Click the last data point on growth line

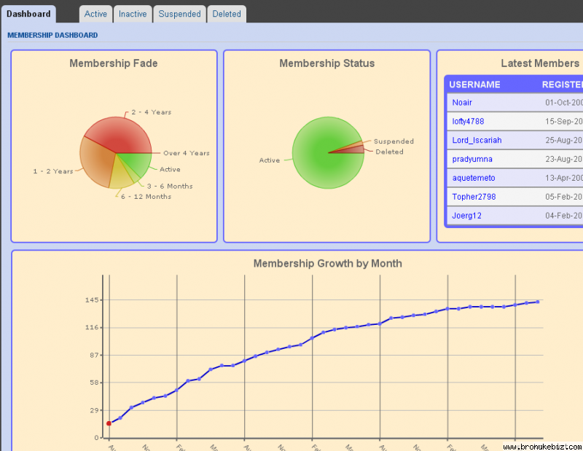pos(538,302)
